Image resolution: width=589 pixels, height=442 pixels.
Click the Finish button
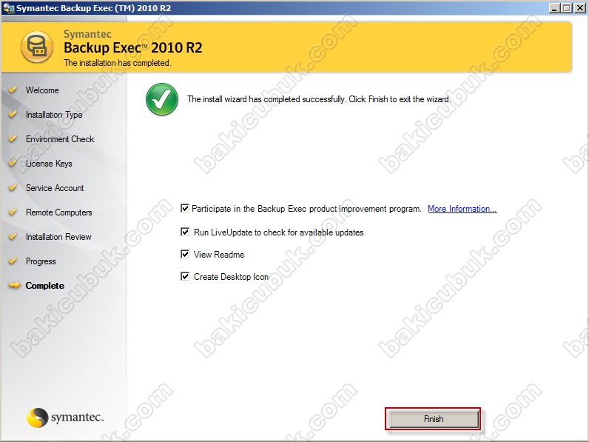click(434, 419)
